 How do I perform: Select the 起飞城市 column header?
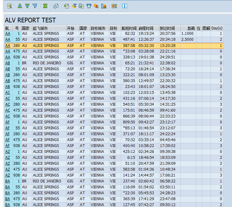(x=49, y=28)
